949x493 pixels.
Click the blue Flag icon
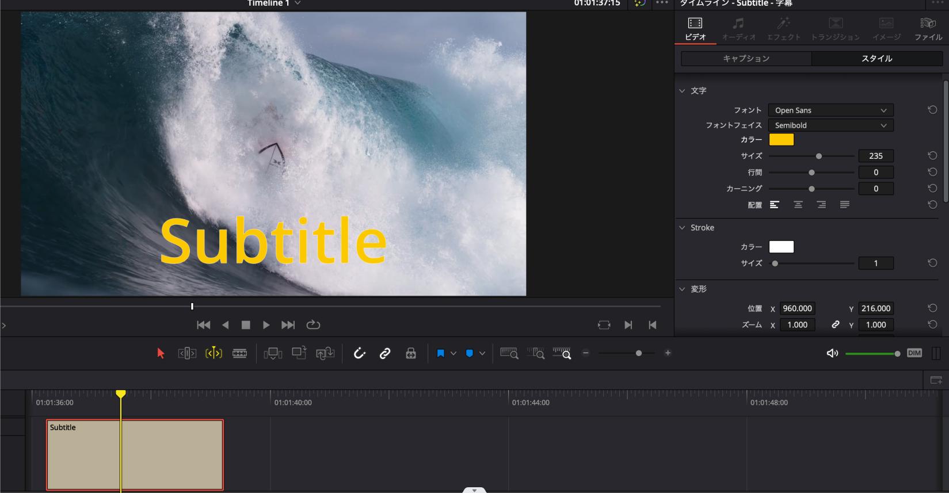coord(441,353)
